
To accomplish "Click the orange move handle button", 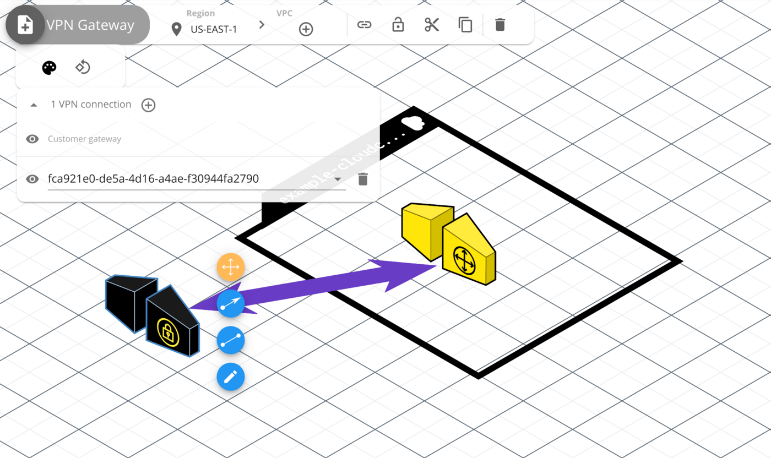I will [x=230, y=268].
